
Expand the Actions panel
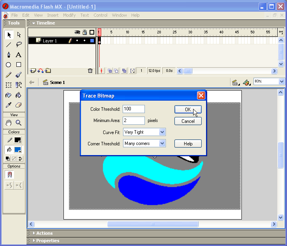[33, 233]
